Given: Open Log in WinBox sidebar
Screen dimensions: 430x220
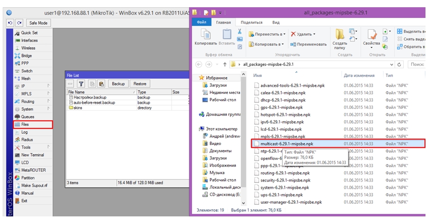Looking at the screenshot, I should (33, 132).
